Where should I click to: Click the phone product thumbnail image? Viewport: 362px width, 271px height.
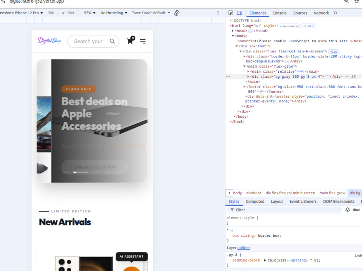[84, 264]
